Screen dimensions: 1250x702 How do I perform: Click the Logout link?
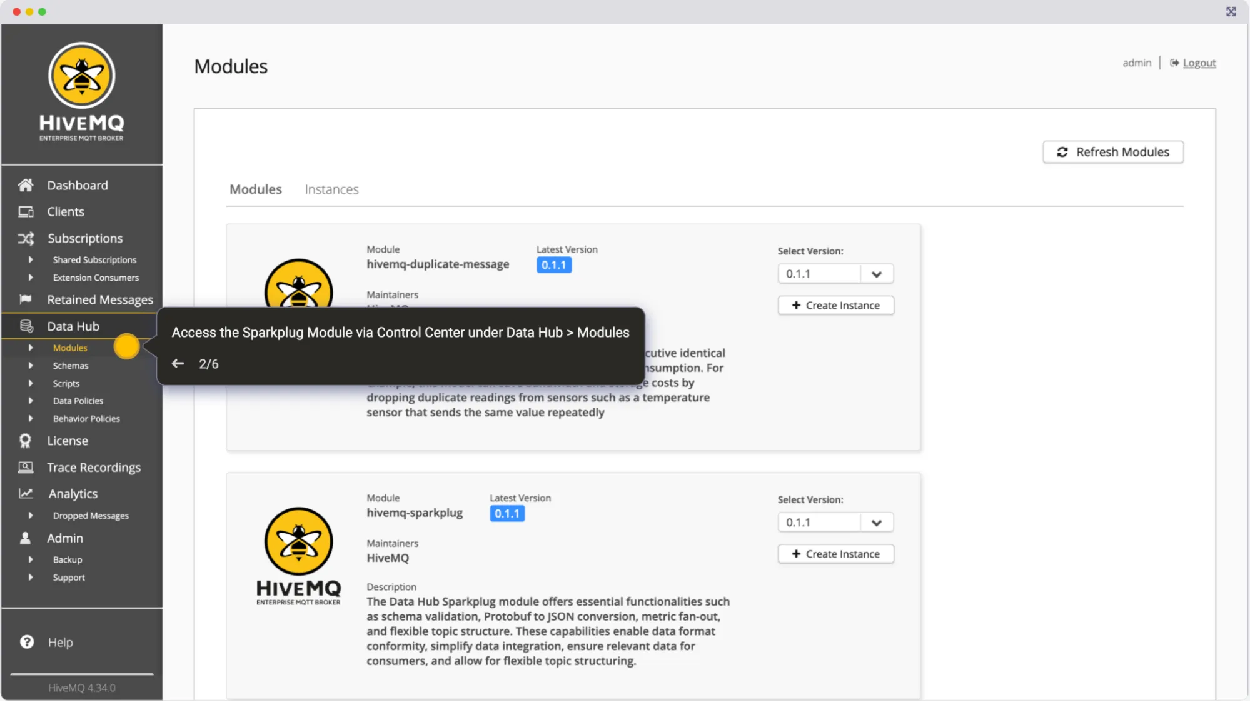1199,63
